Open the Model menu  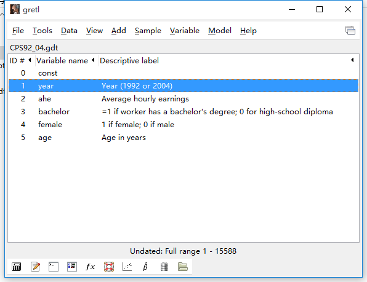[220, 31]
